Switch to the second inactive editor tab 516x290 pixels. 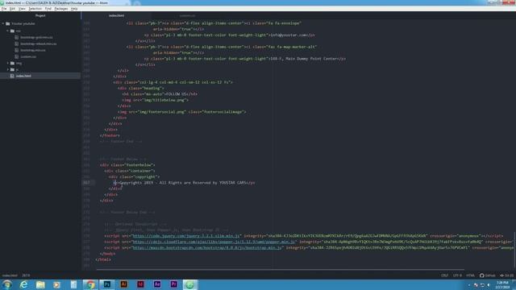tap(187, 15)
